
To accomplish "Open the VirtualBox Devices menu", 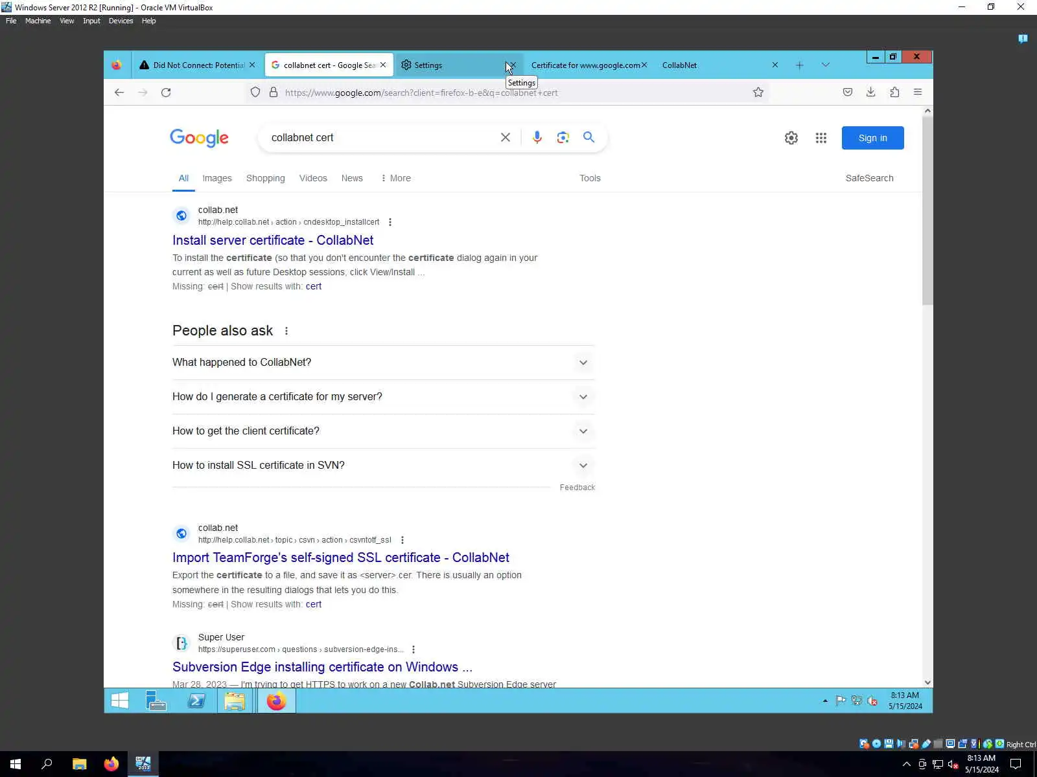I will pos(121,21).
